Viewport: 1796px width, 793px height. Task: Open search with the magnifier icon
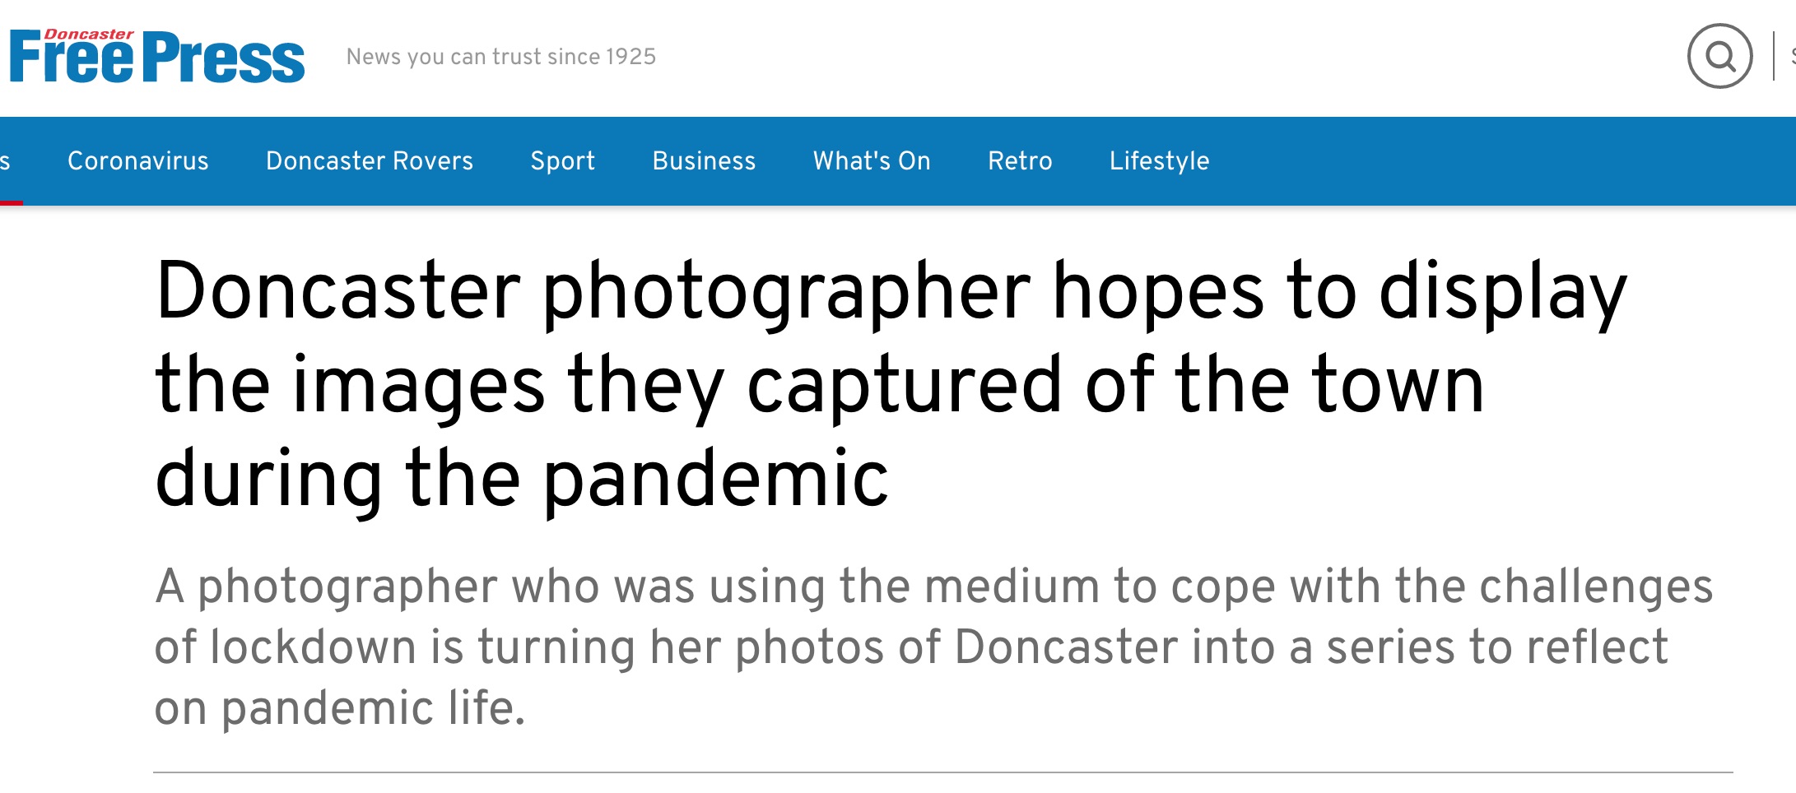1719,56
